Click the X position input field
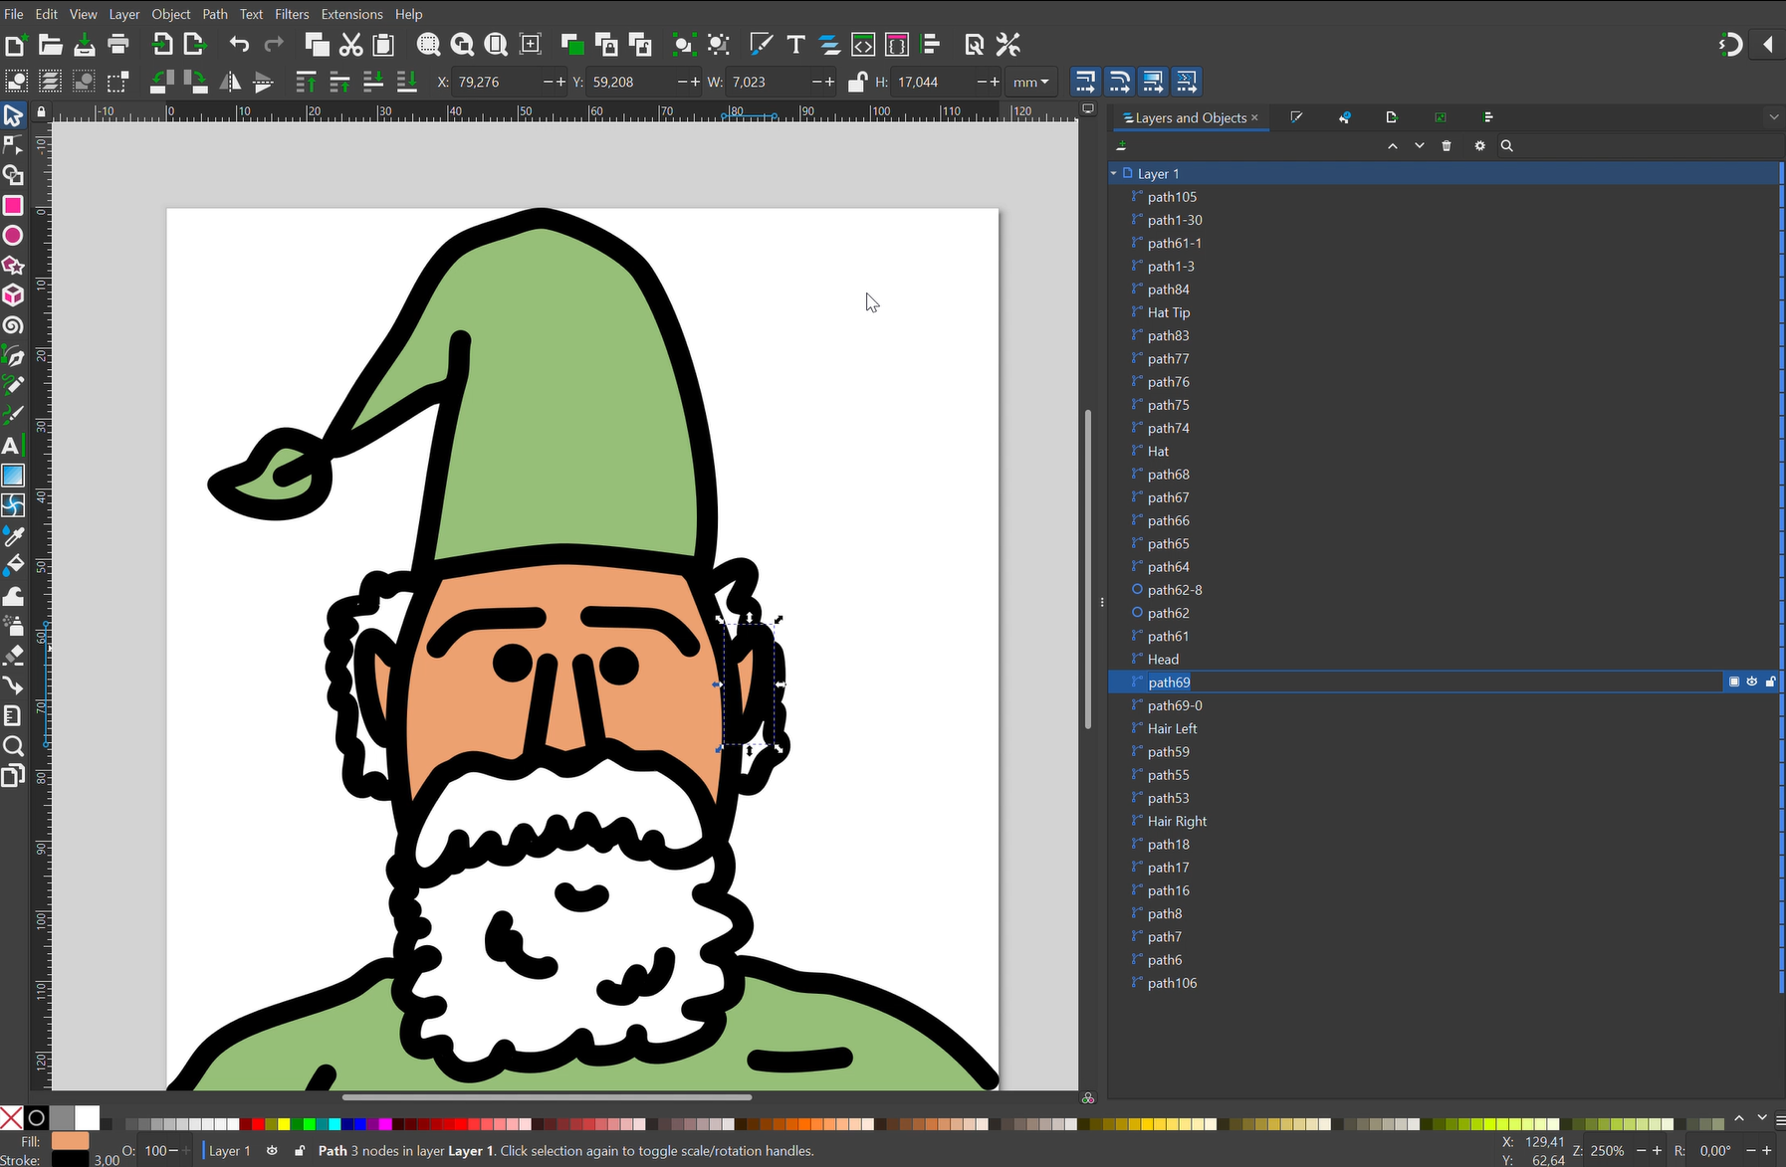 (x=498, y=82)
